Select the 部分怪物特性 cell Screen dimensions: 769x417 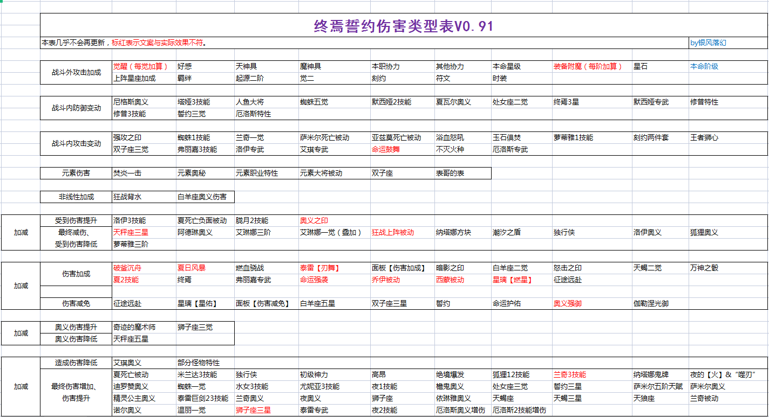coord(205,363)
